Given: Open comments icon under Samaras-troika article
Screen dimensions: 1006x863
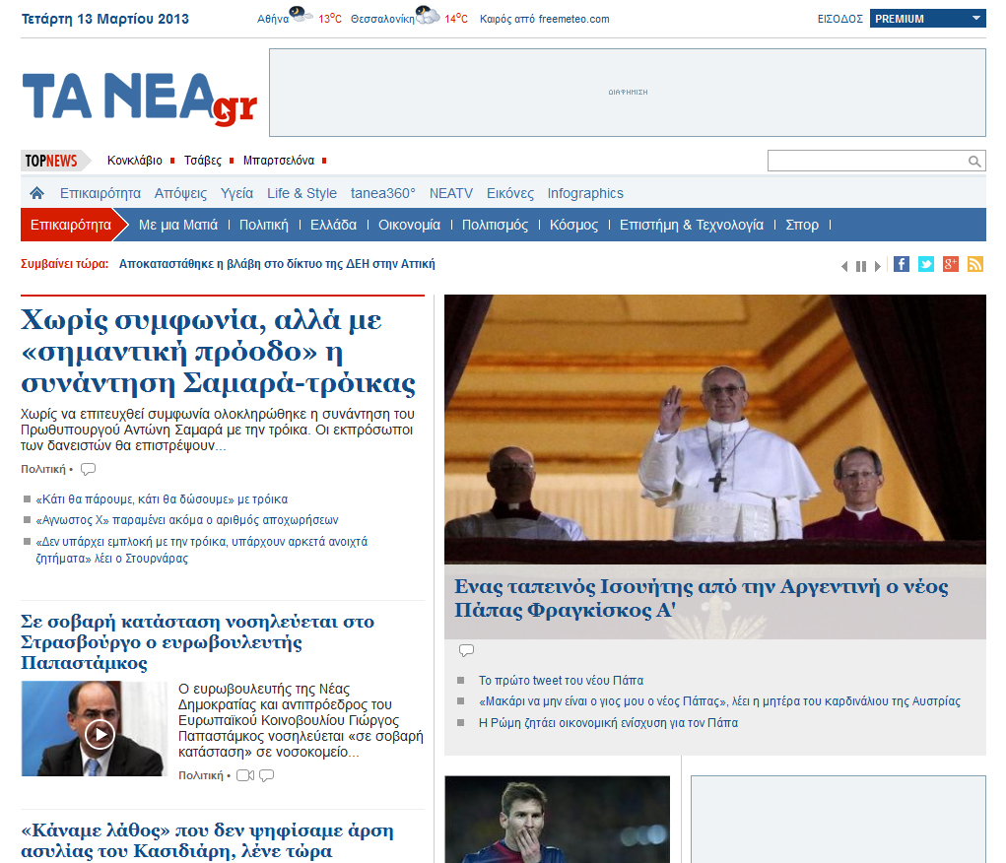Looking at the screenshot, I should [x=88, y=469].
